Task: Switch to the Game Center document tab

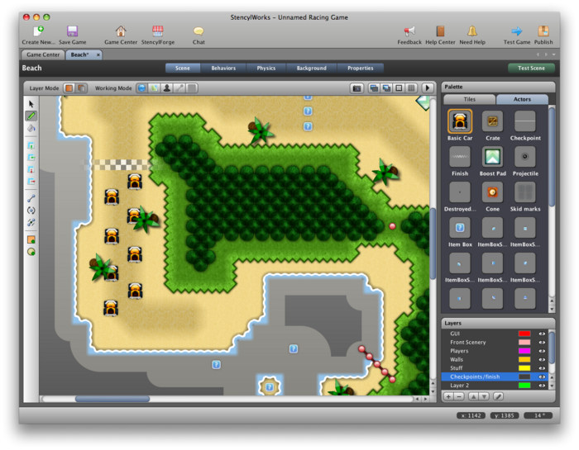Action: 43,54
